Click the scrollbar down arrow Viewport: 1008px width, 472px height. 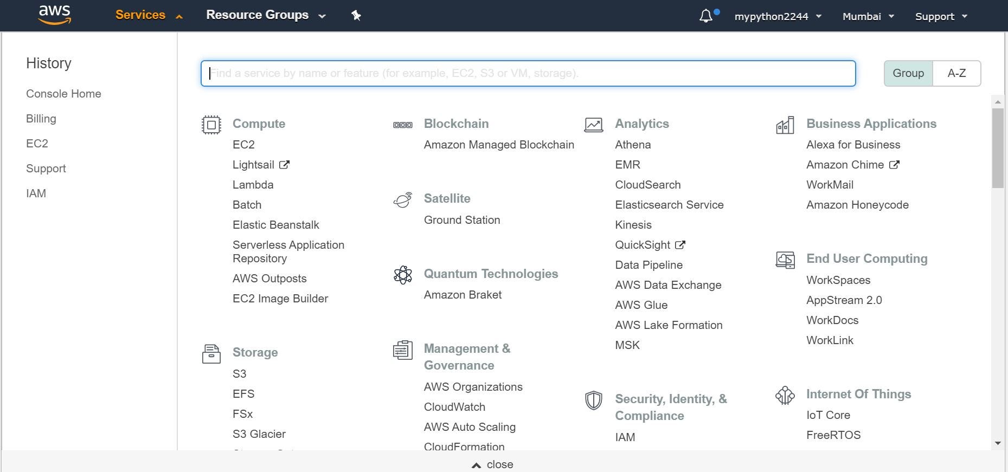pyautogui.click(x=998, y=443)
